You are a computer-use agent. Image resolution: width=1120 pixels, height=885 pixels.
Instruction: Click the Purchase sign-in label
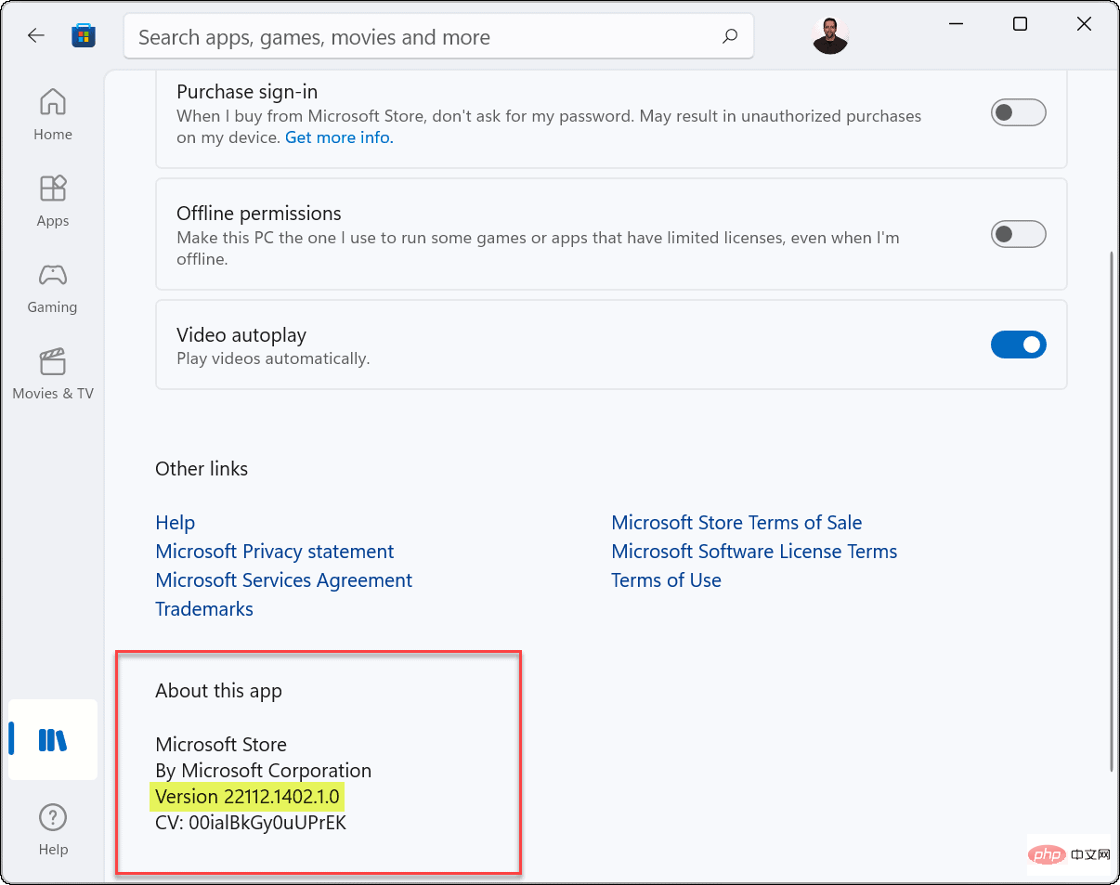pyautogui.click(x=247, y=92)
